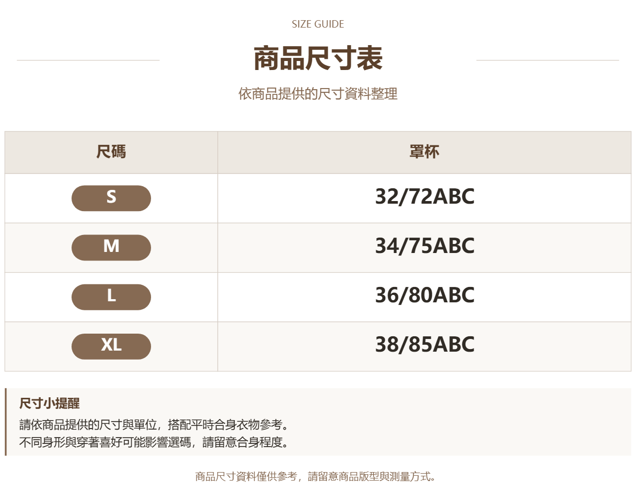Select the 商品尺寸表 title

pos(318,58)
